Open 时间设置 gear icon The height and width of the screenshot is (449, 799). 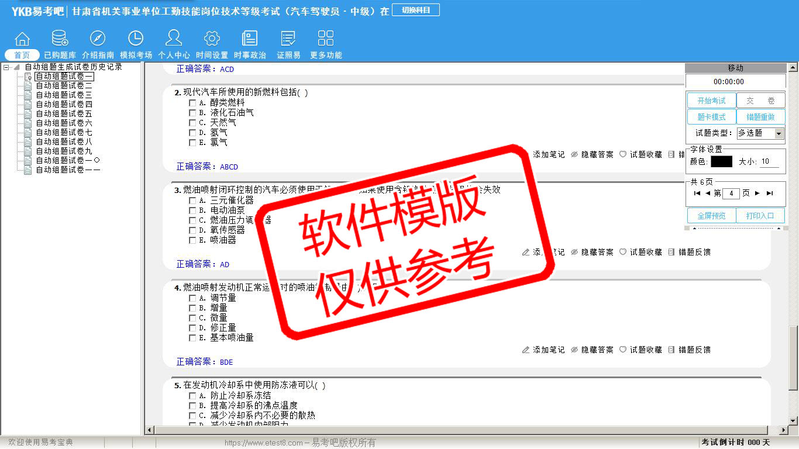coord(212,39)
